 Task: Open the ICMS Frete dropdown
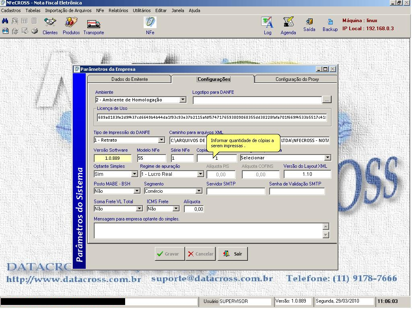tap(176, 209)
